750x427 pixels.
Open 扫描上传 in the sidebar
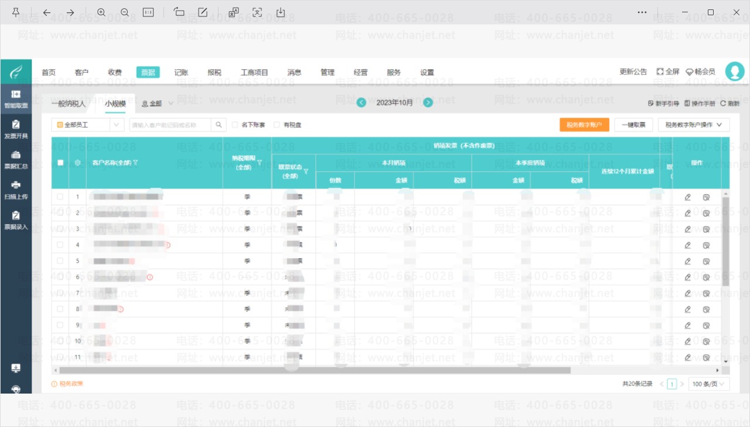[x=16, y=190]
